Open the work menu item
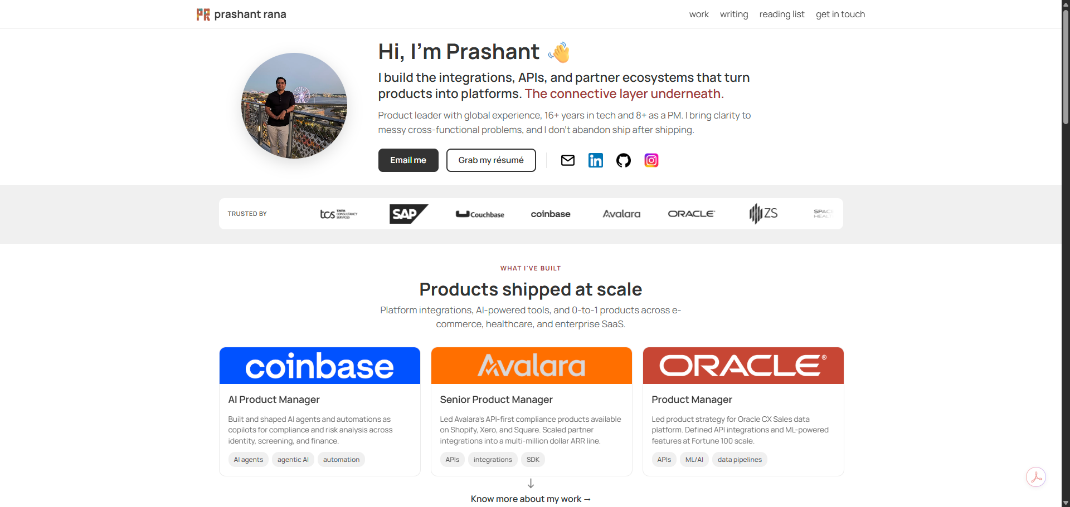 698,14
